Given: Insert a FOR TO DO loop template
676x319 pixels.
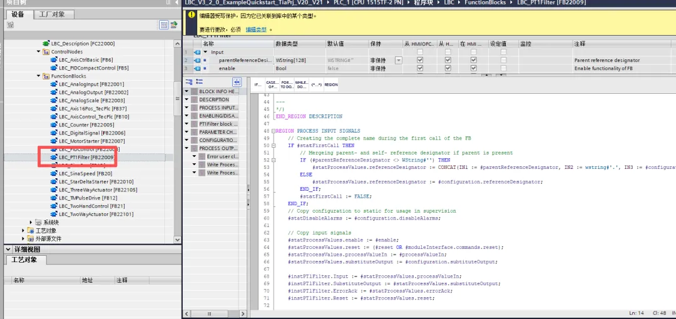Looking at the screenshot, I should pyautogui.click(x=286, y=84).
